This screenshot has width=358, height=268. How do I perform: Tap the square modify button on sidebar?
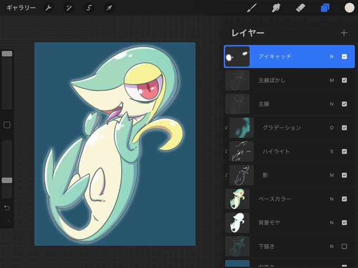[7, 125]
